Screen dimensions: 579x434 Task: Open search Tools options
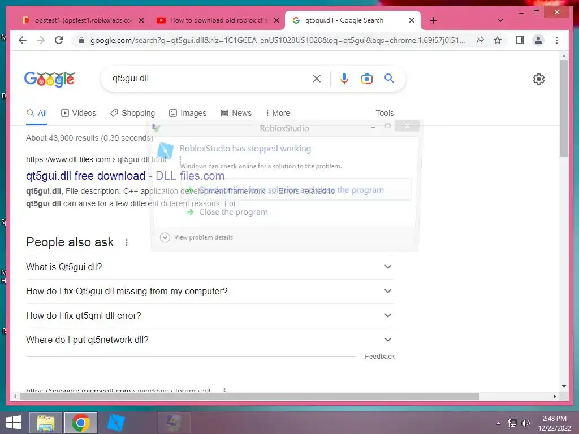(x=384, y=113)
